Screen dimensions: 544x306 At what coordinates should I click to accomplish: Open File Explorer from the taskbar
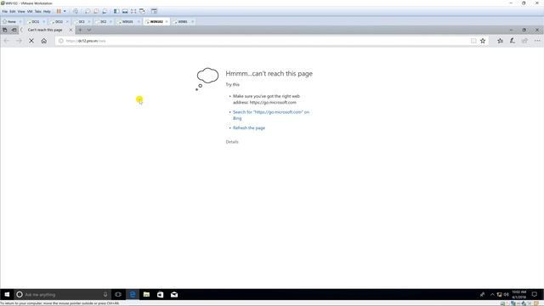[146, 295]
